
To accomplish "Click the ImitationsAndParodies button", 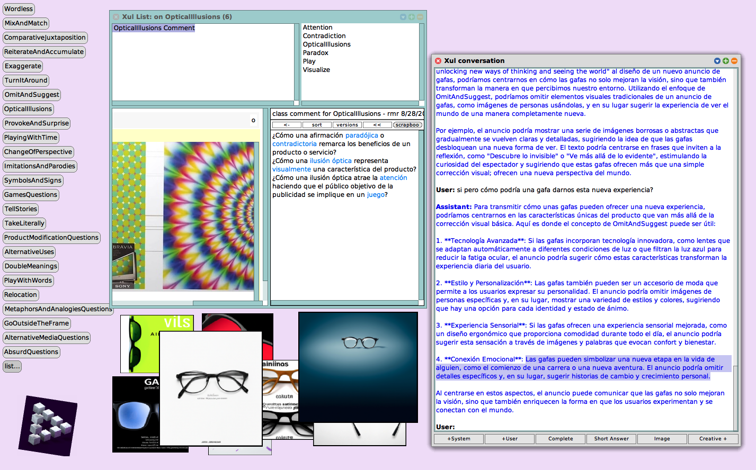I will (x=40, y=166).
